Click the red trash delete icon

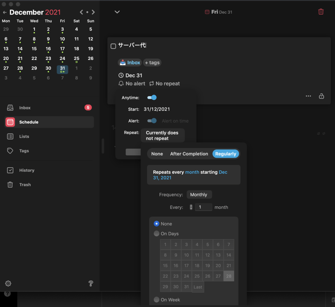[x=321, y=12]
